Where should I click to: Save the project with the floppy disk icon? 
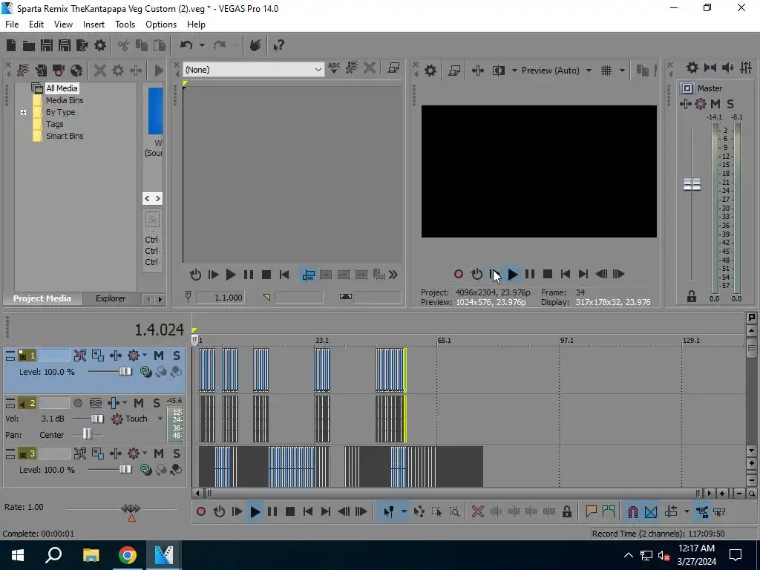pyautogui.click(x=47, y=45)
